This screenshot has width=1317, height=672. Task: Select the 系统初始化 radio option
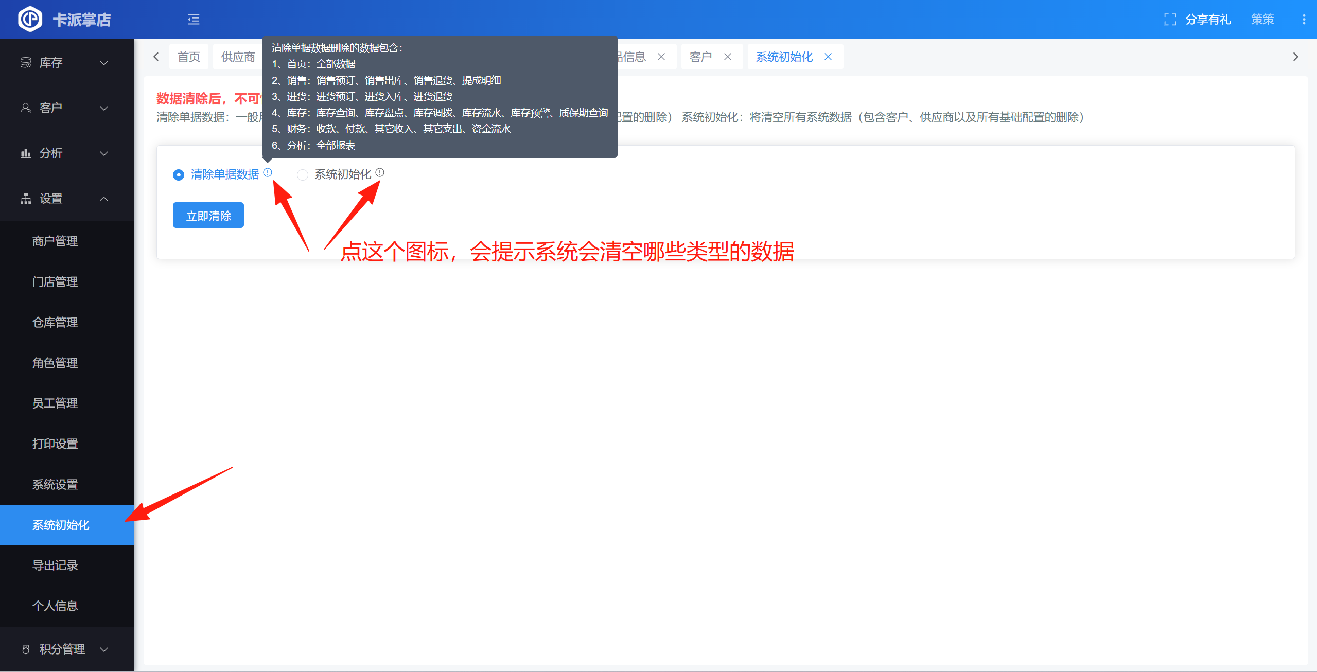303,175
